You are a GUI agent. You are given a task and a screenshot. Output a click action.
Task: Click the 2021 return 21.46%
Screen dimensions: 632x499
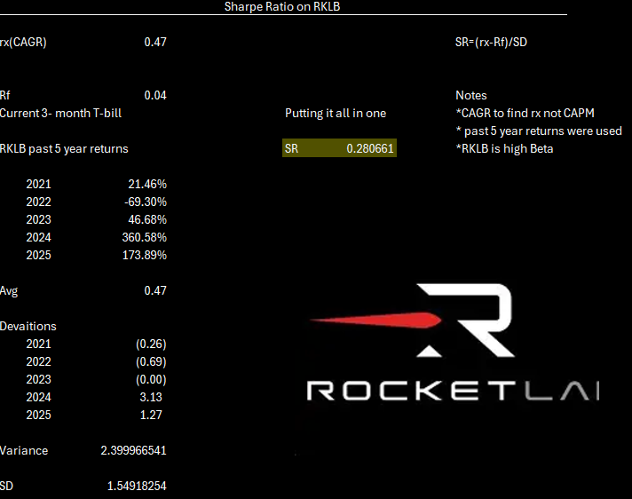coord(147,184)
